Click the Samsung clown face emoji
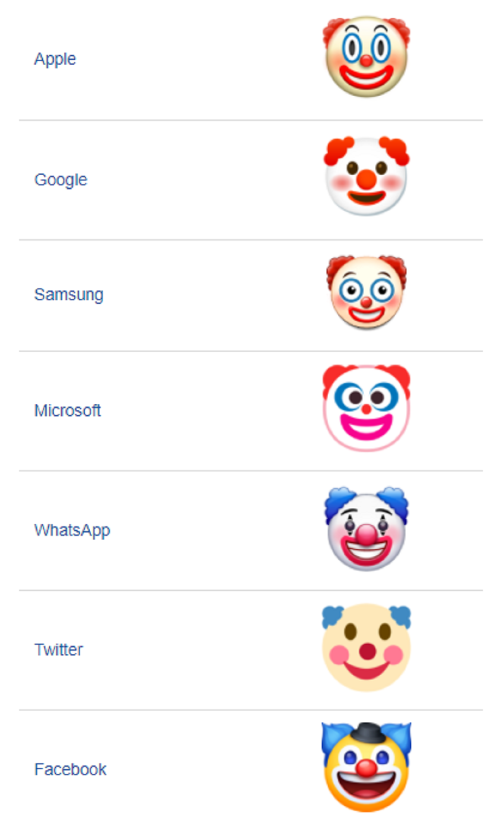 [366, 293]
